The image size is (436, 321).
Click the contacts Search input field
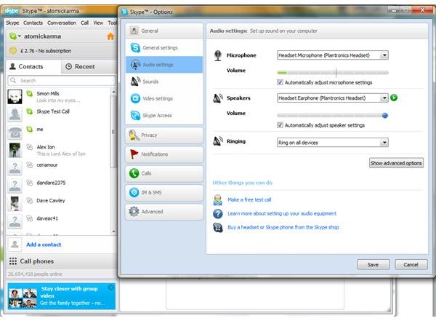[62, 81]
